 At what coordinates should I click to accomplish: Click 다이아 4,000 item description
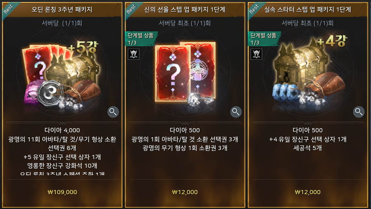point(62,130)
